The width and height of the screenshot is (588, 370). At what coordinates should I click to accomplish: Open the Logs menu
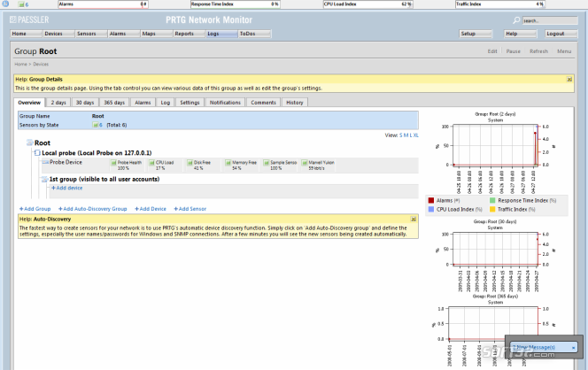[221, 34]
